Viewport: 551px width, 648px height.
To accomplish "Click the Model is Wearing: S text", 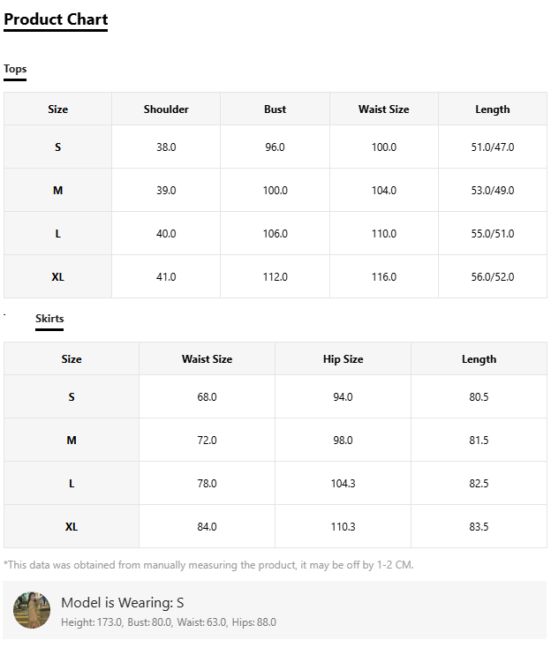I will pos(123,603).
